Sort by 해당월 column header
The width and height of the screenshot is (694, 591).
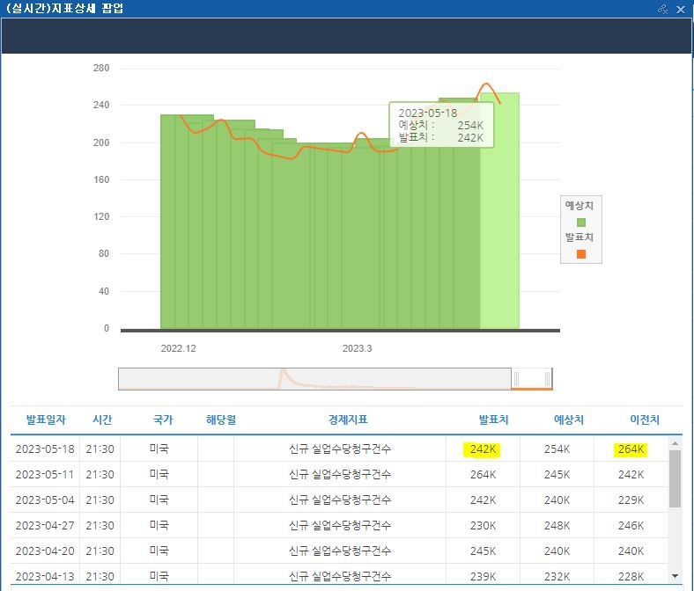[221, 420]
